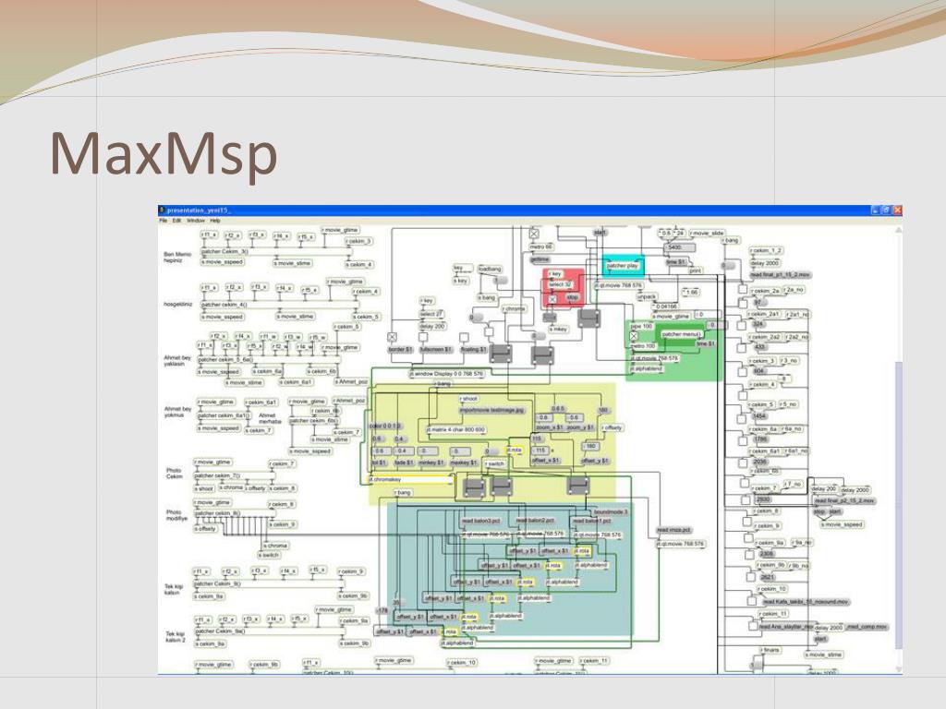Click the read balon1.pct message
Image resolution: width=946 pixels, height=709 pixels.
[x=592, y=521]
